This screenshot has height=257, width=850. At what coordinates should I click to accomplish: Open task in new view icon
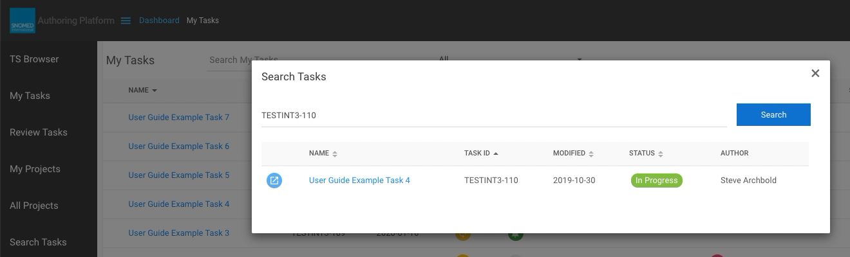(x=274, y=181)
